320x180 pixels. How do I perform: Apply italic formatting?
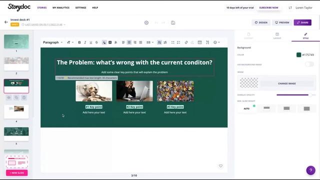click(85, 42)
